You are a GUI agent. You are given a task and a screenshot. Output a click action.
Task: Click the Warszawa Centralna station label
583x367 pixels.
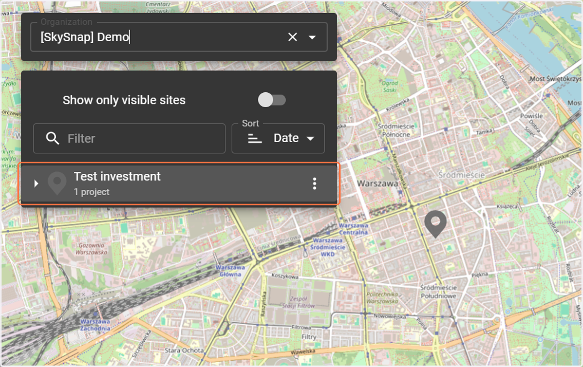tap(354, 229)
